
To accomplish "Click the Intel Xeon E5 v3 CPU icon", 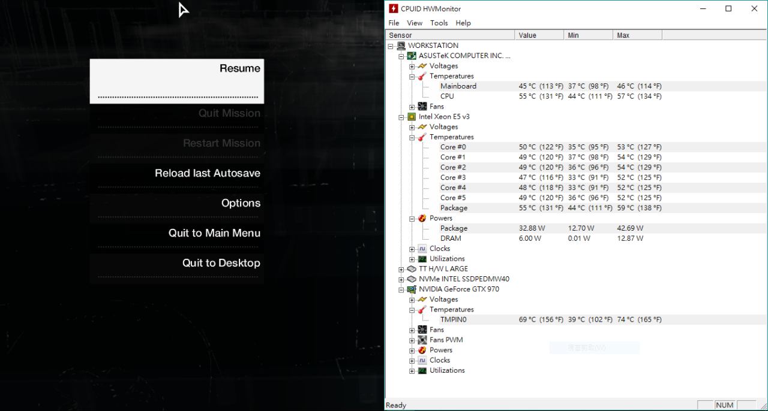I will coord(412,117).
